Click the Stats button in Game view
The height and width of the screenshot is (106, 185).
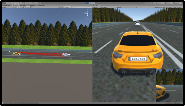174,7
